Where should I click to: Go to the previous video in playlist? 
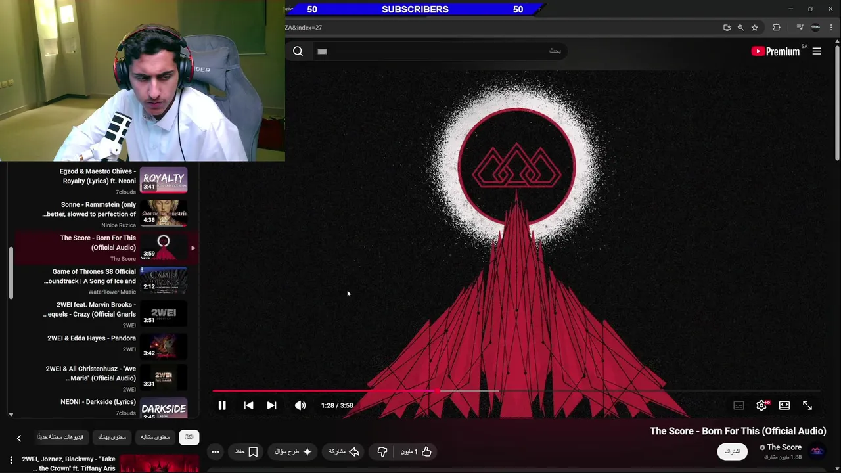pos(248,405)
